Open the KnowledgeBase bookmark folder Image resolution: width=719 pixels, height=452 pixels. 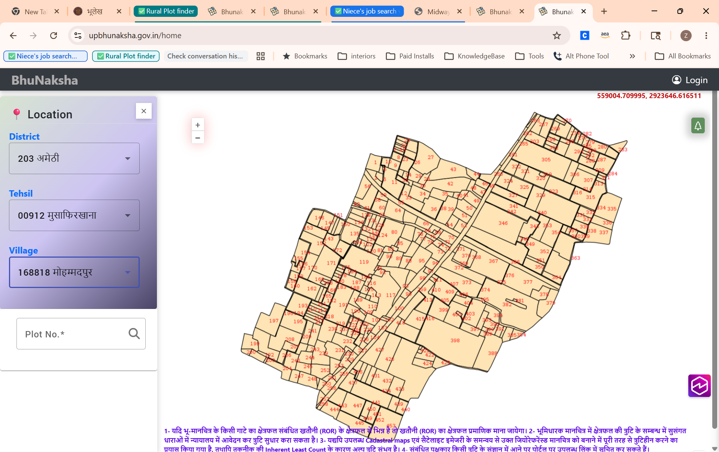[474, 56]
